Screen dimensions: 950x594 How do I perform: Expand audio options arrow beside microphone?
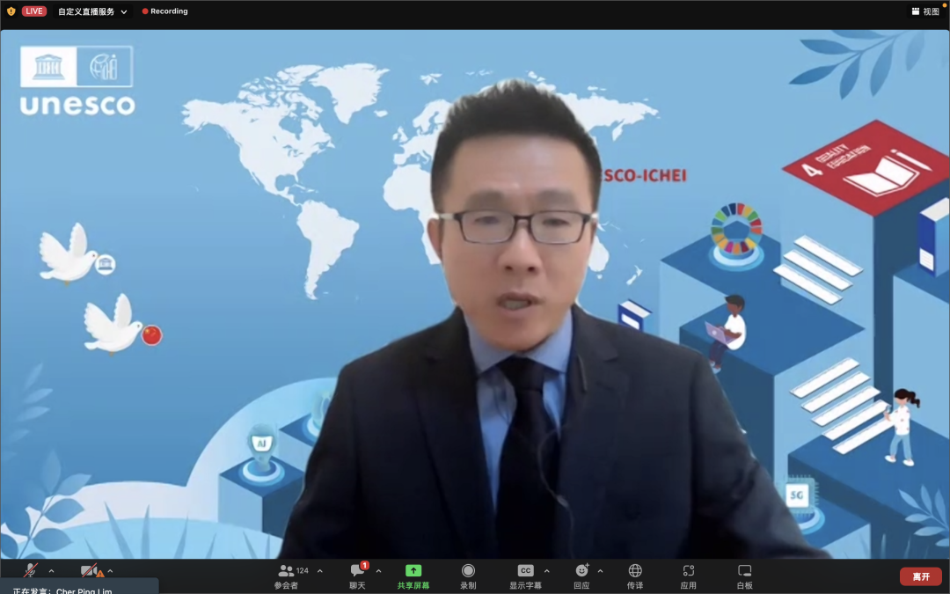[51, 571]
